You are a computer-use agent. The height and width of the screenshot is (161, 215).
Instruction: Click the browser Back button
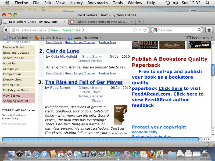pyautogui.click(x=6, y=30)
